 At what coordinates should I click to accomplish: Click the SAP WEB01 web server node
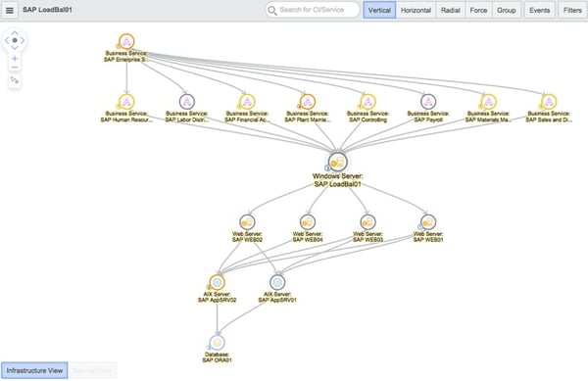428,221
